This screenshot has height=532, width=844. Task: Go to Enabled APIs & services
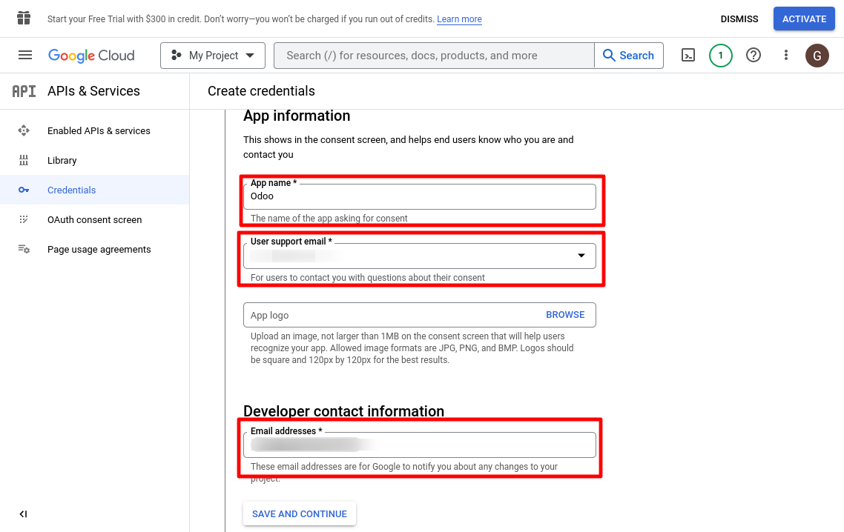point(99,131)
